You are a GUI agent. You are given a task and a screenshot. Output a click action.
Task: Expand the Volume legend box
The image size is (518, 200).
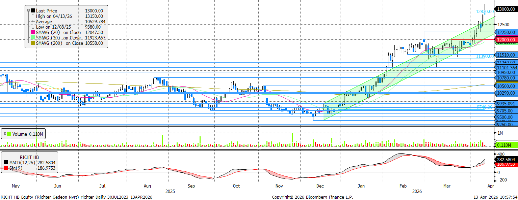click(x=4, y=134)
